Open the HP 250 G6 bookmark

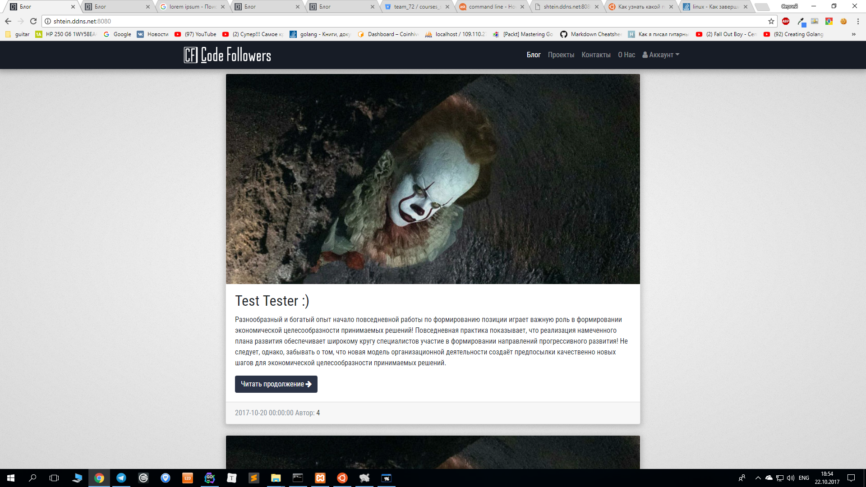pyautogui.click(x=66, y=34)
